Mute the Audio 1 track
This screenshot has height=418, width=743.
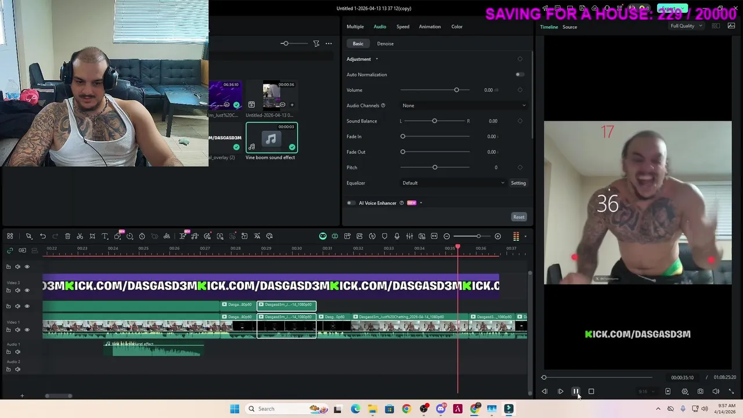(17, 352)
